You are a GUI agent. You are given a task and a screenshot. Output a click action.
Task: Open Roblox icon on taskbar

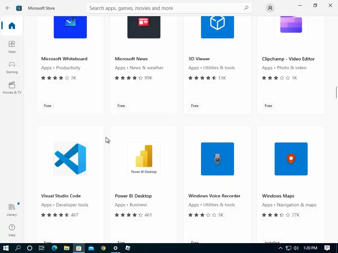[128, 248]
